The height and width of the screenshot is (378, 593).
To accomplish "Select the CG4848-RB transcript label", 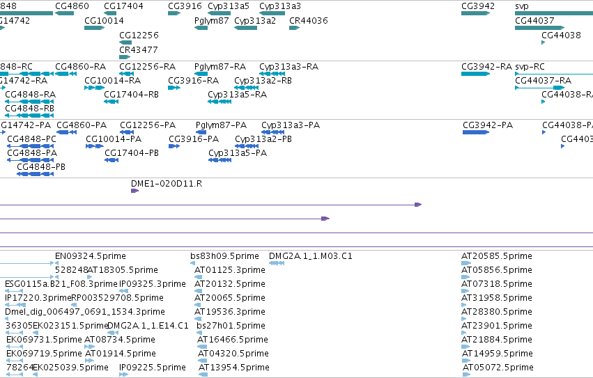I will (29, 109).
